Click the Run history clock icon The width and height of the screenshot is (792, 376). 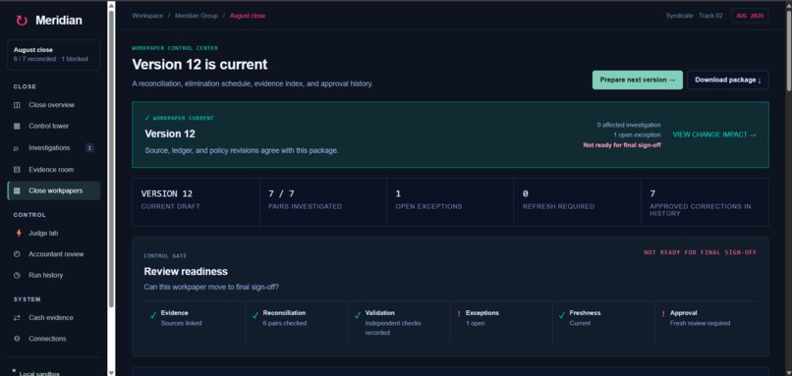17,276
